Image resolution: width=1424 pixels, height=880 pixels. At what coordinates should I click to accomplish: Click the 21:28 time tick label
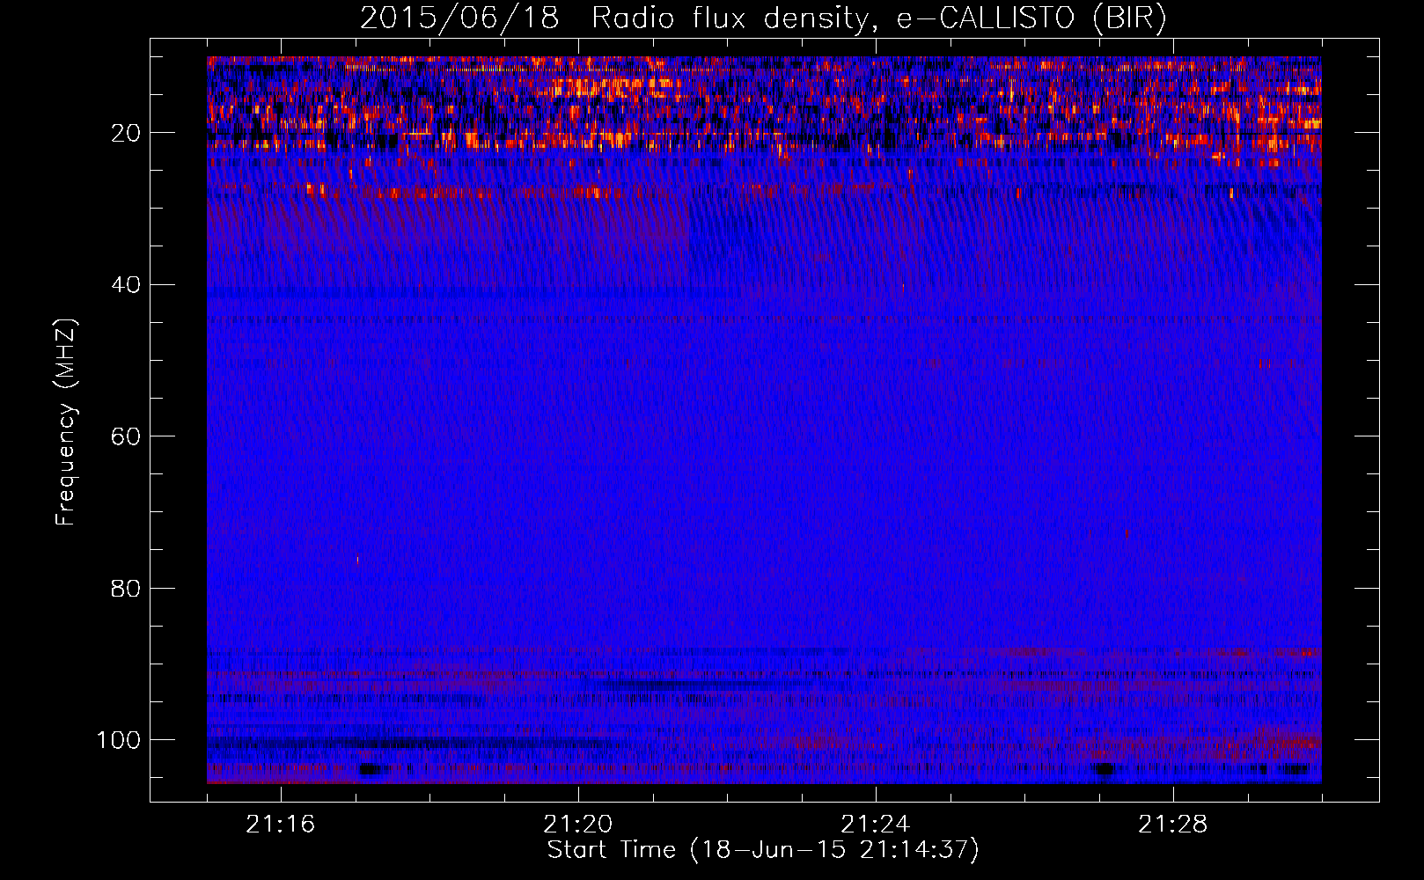coord(1173,825)
